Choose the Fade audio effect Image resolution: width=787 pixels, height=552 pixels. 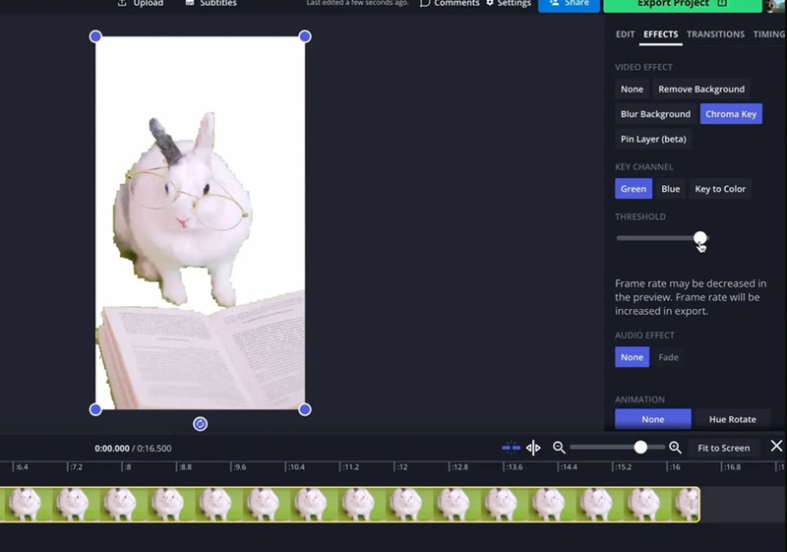[669, 357]
